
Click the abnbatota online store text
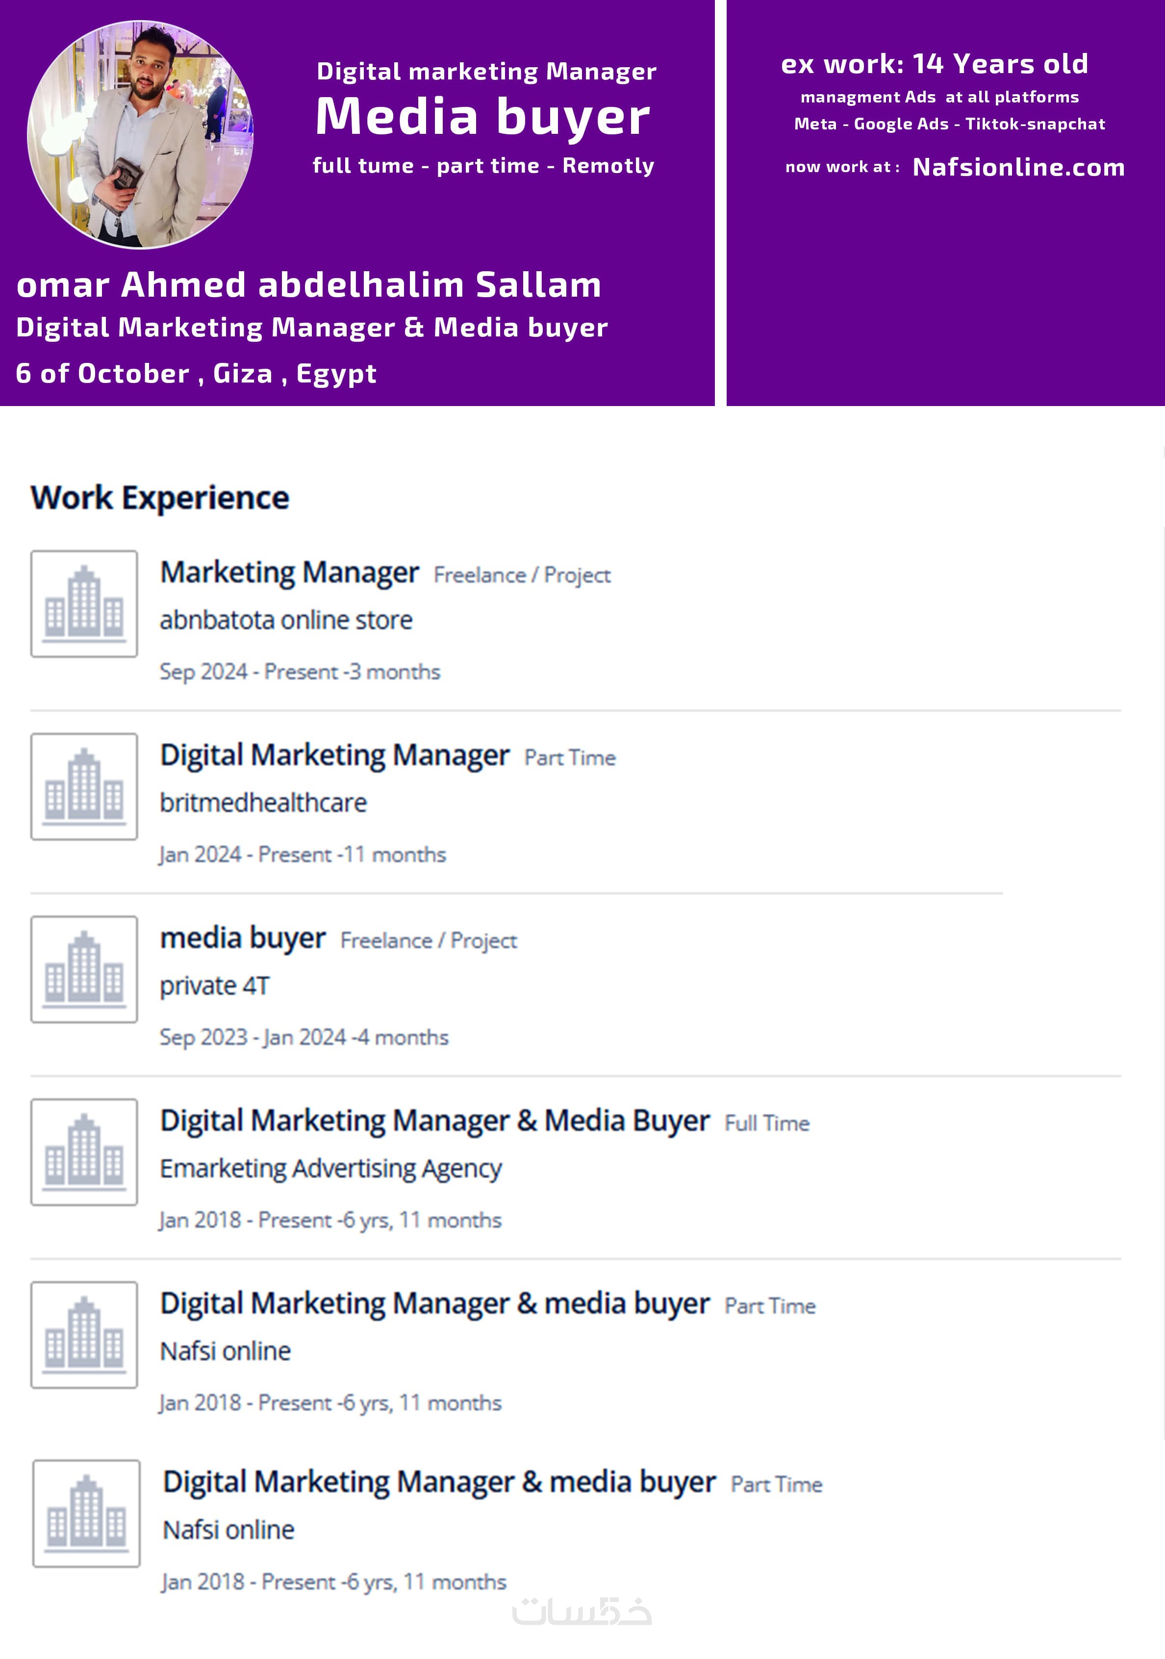point(286,620)
